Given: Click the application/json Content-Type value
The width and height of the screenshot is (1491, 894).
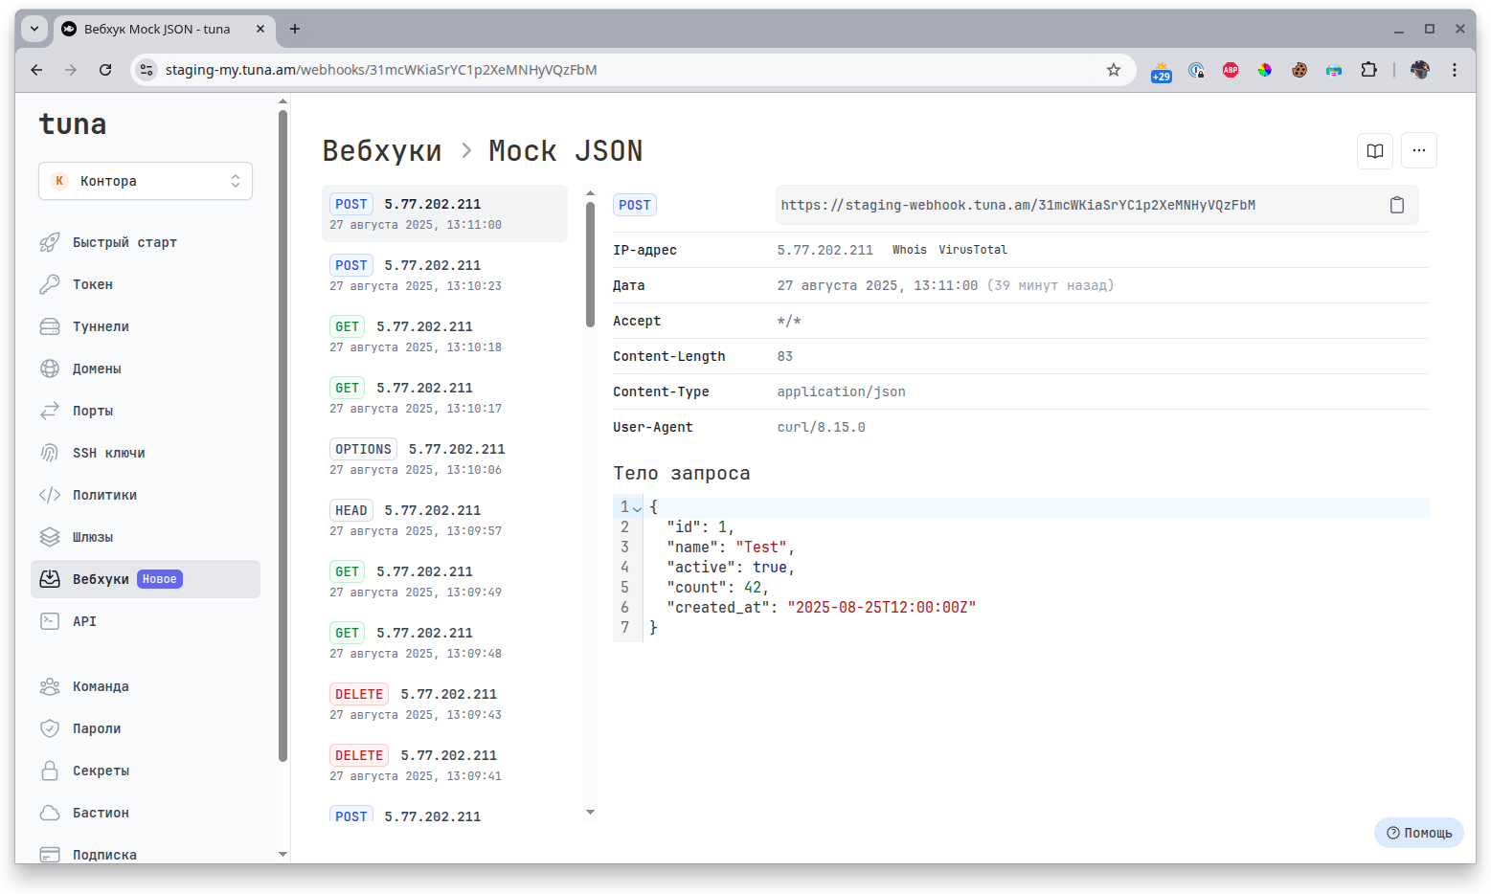Looking at the screenshot, I should tap(841, 391).
